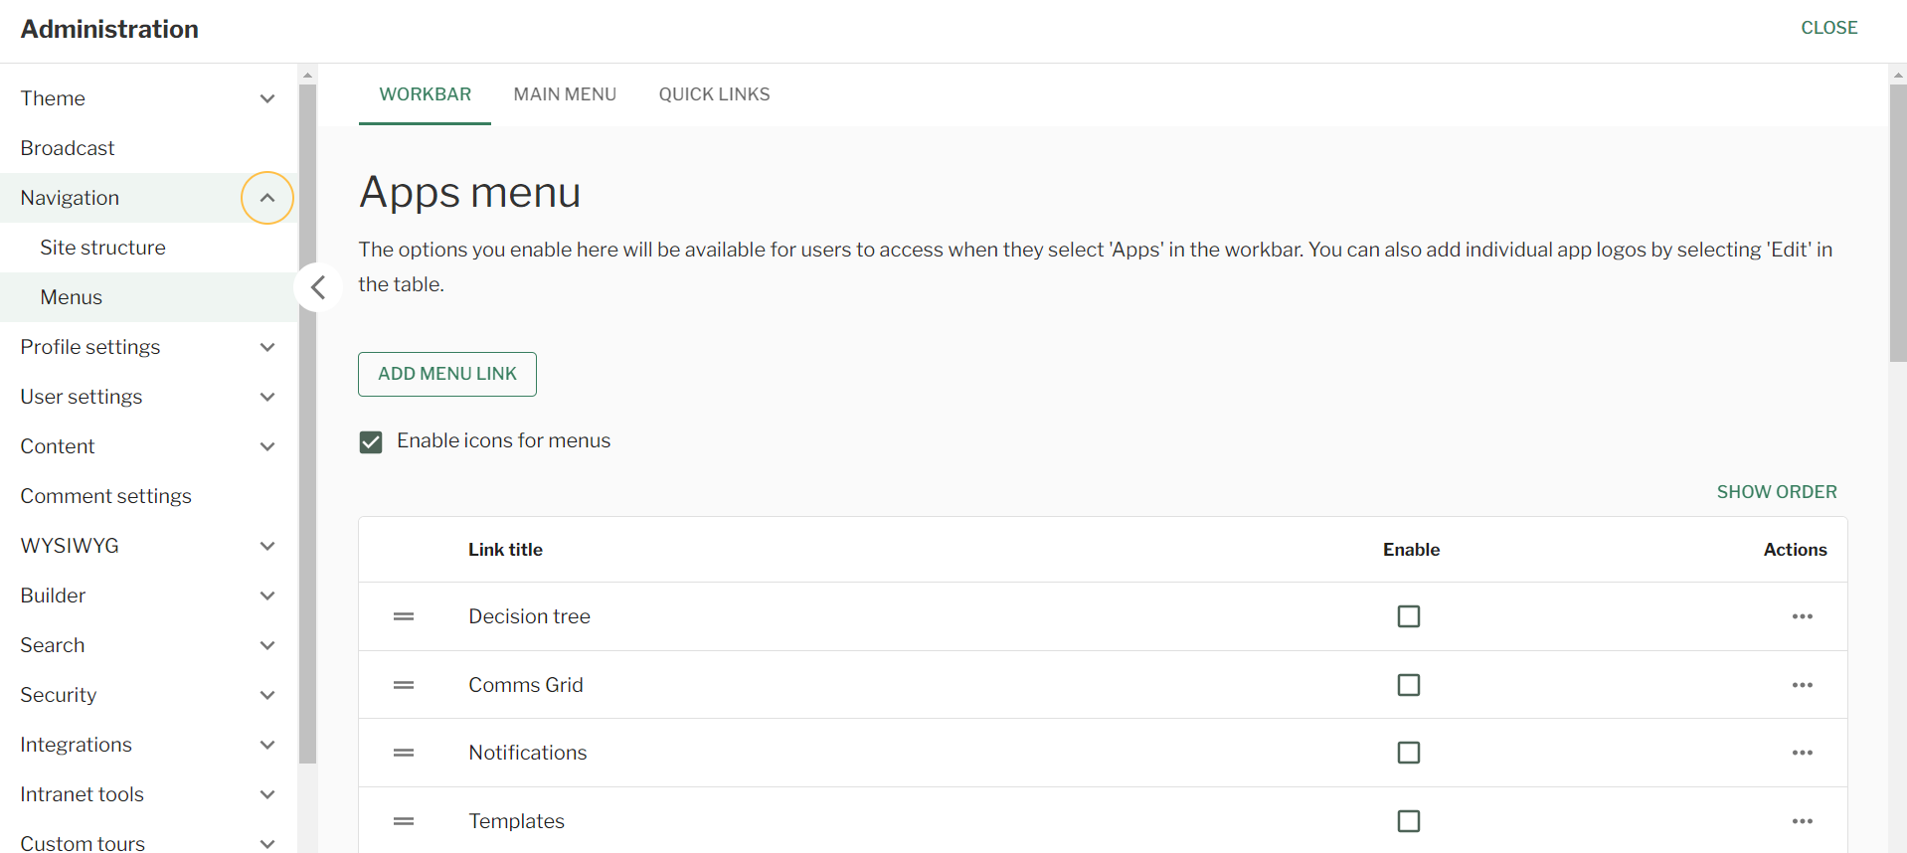1907x853 pixels.
Task: Select the drag handle beside Templates
Action: click(404, 821)
